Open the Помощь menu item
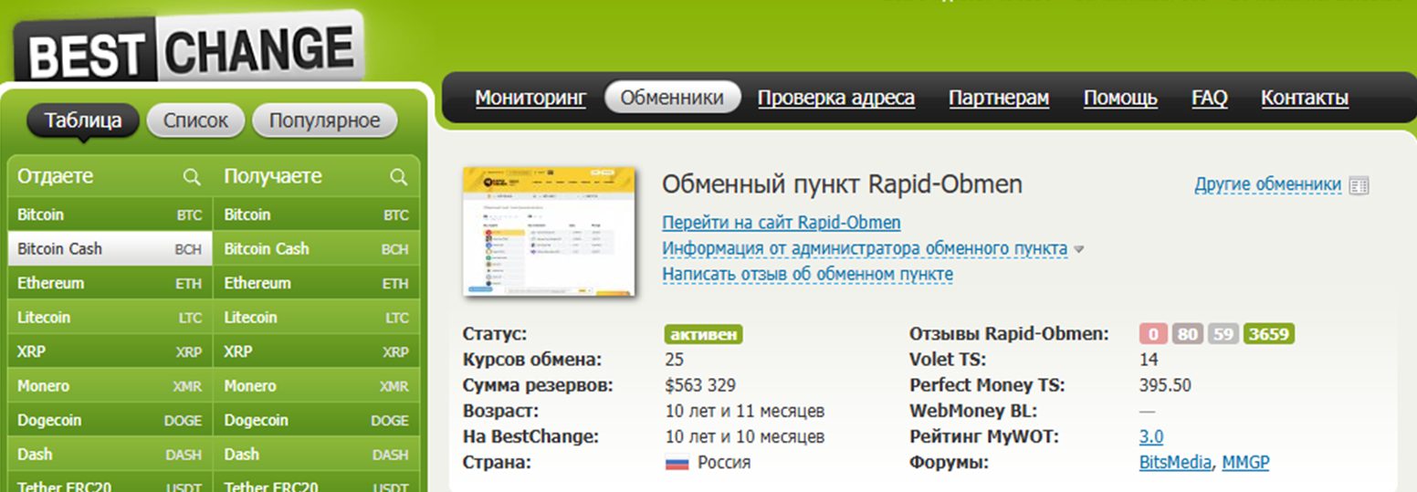Screen dimensions: 1417x492 pyautogui.click(x=1120, y=98)
